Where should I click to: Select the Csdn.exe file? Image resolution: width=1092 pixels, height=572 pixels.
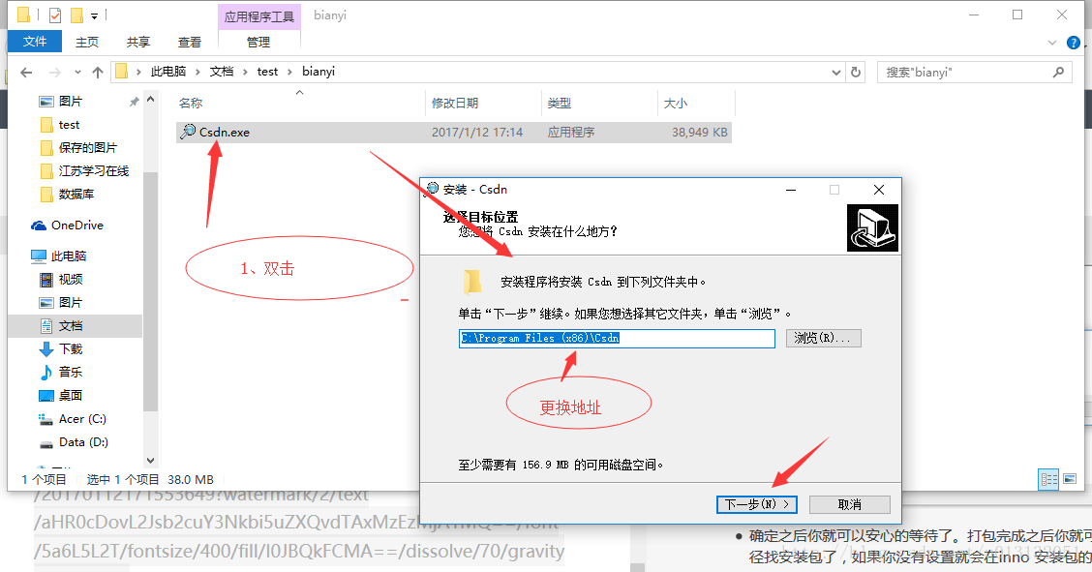(453, 133)
